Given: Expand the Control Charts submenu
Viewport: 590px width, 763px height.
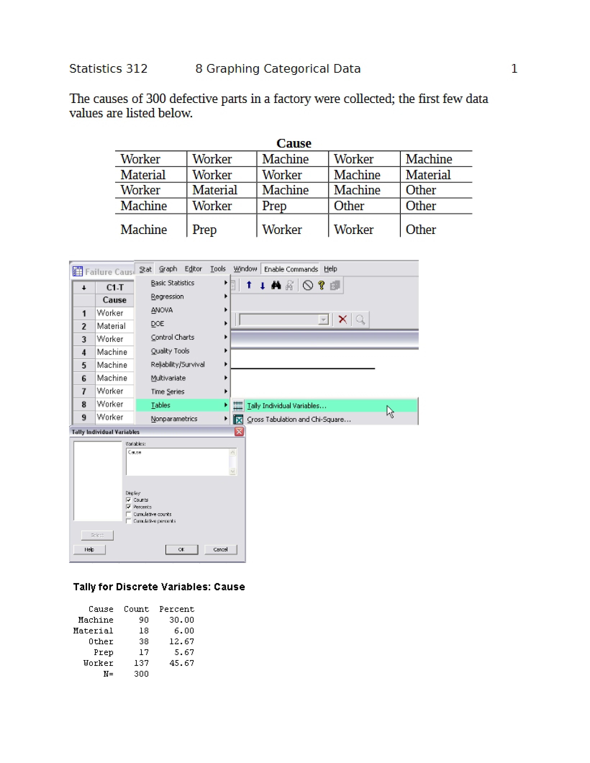Looking at the screenshot, I should pos(183,337).
